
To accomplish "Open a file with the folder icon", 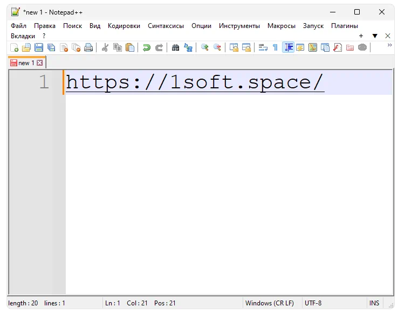I will coord(26,47).
